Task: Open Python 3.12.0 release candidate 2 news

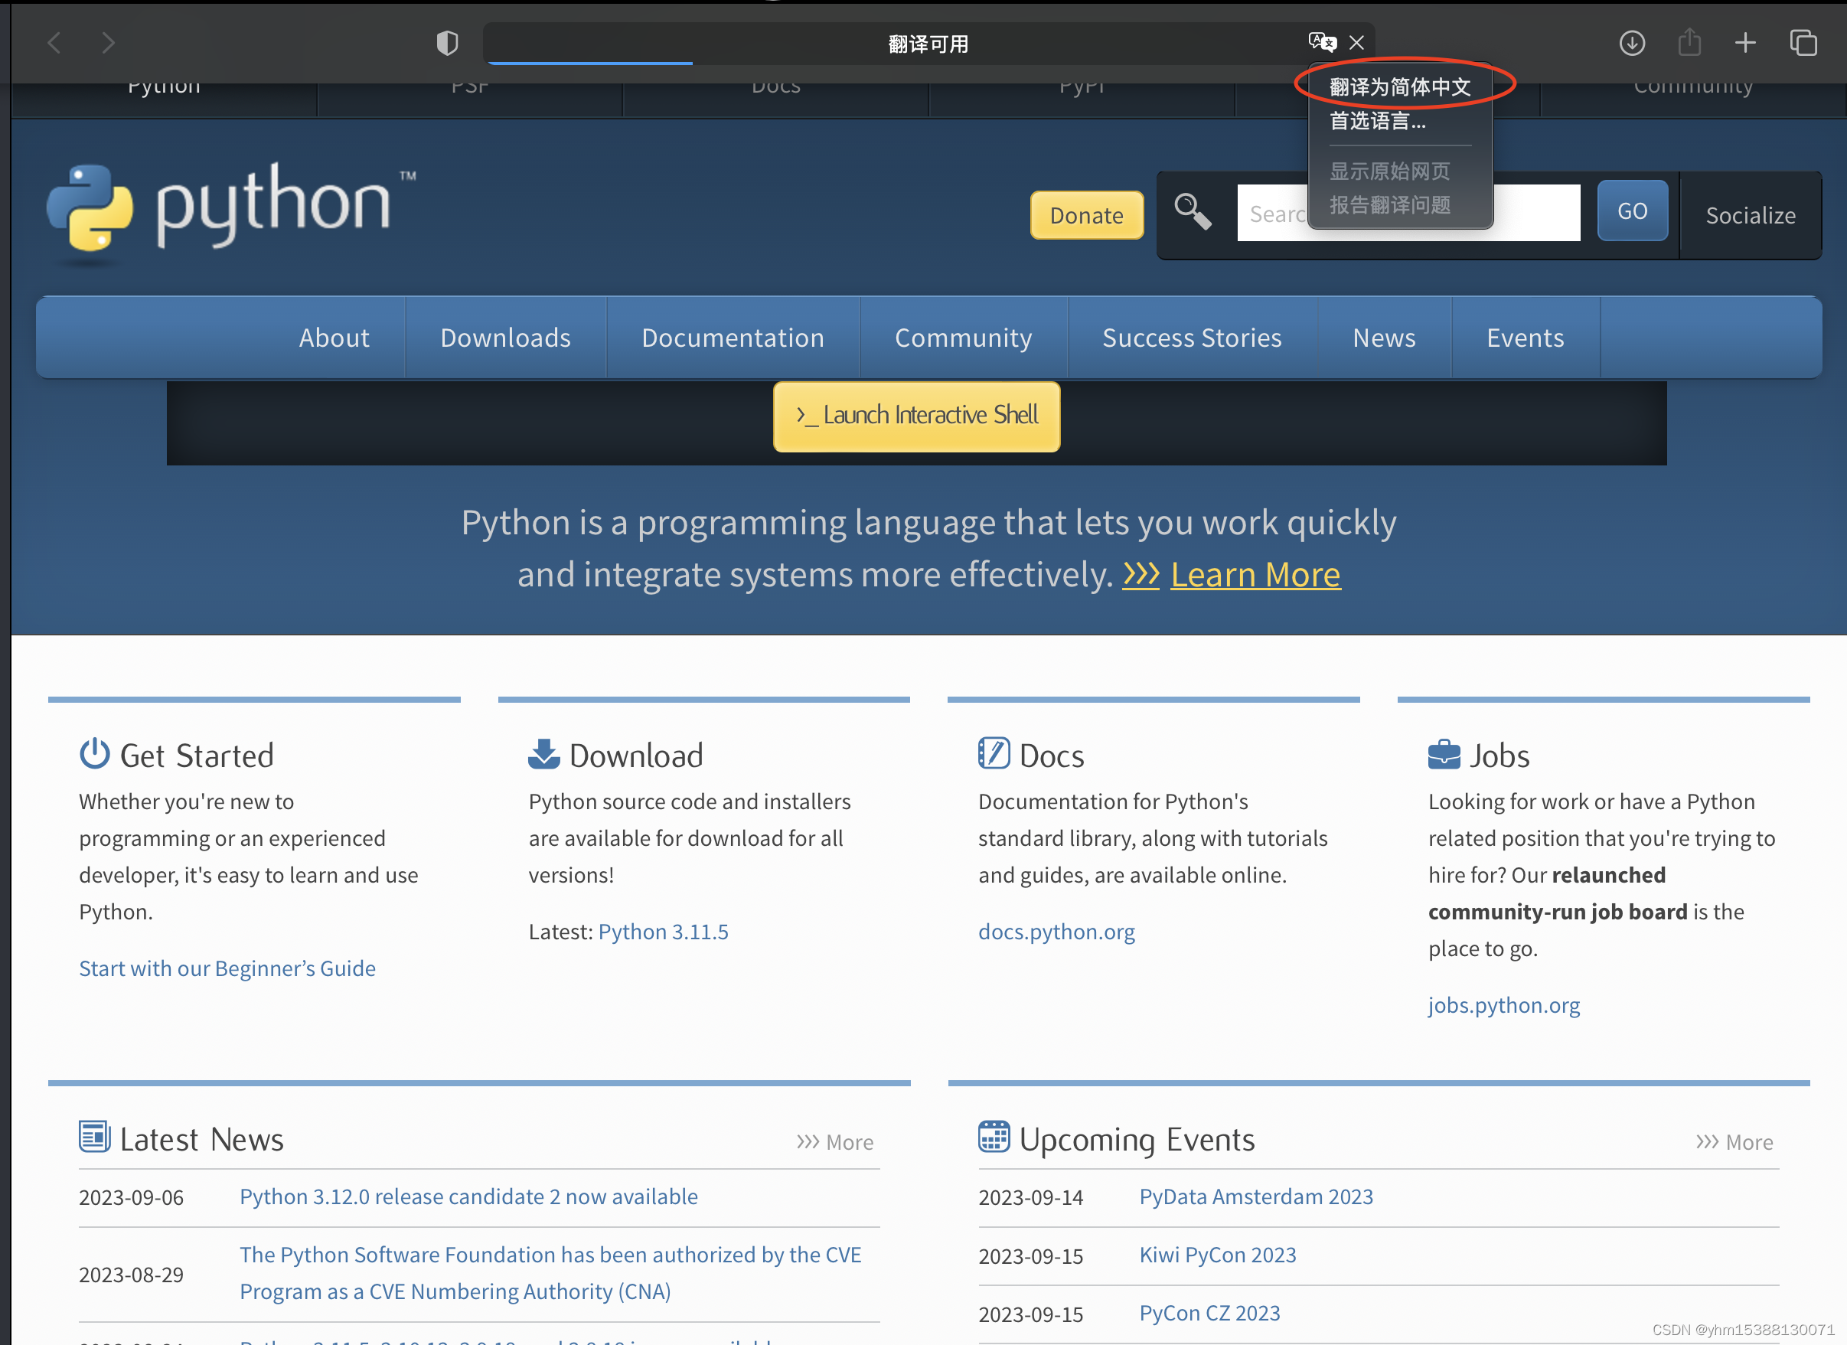Action: click(468, 1196)
